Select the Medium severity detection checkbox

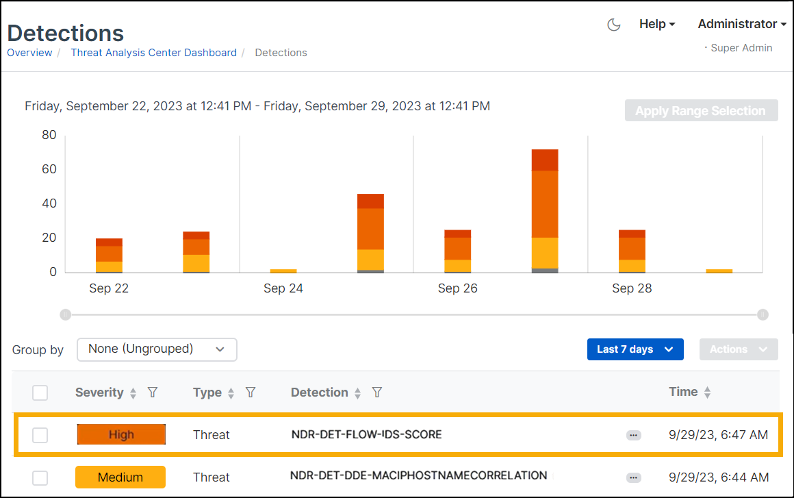pos(40,477)
